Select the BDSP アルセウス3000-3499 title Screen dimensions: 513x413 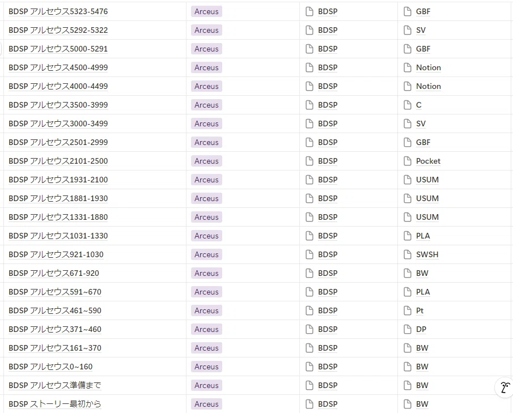click(58, 124)
